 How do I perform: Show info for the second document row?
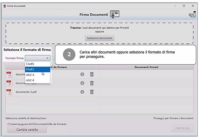pos(82,83)
